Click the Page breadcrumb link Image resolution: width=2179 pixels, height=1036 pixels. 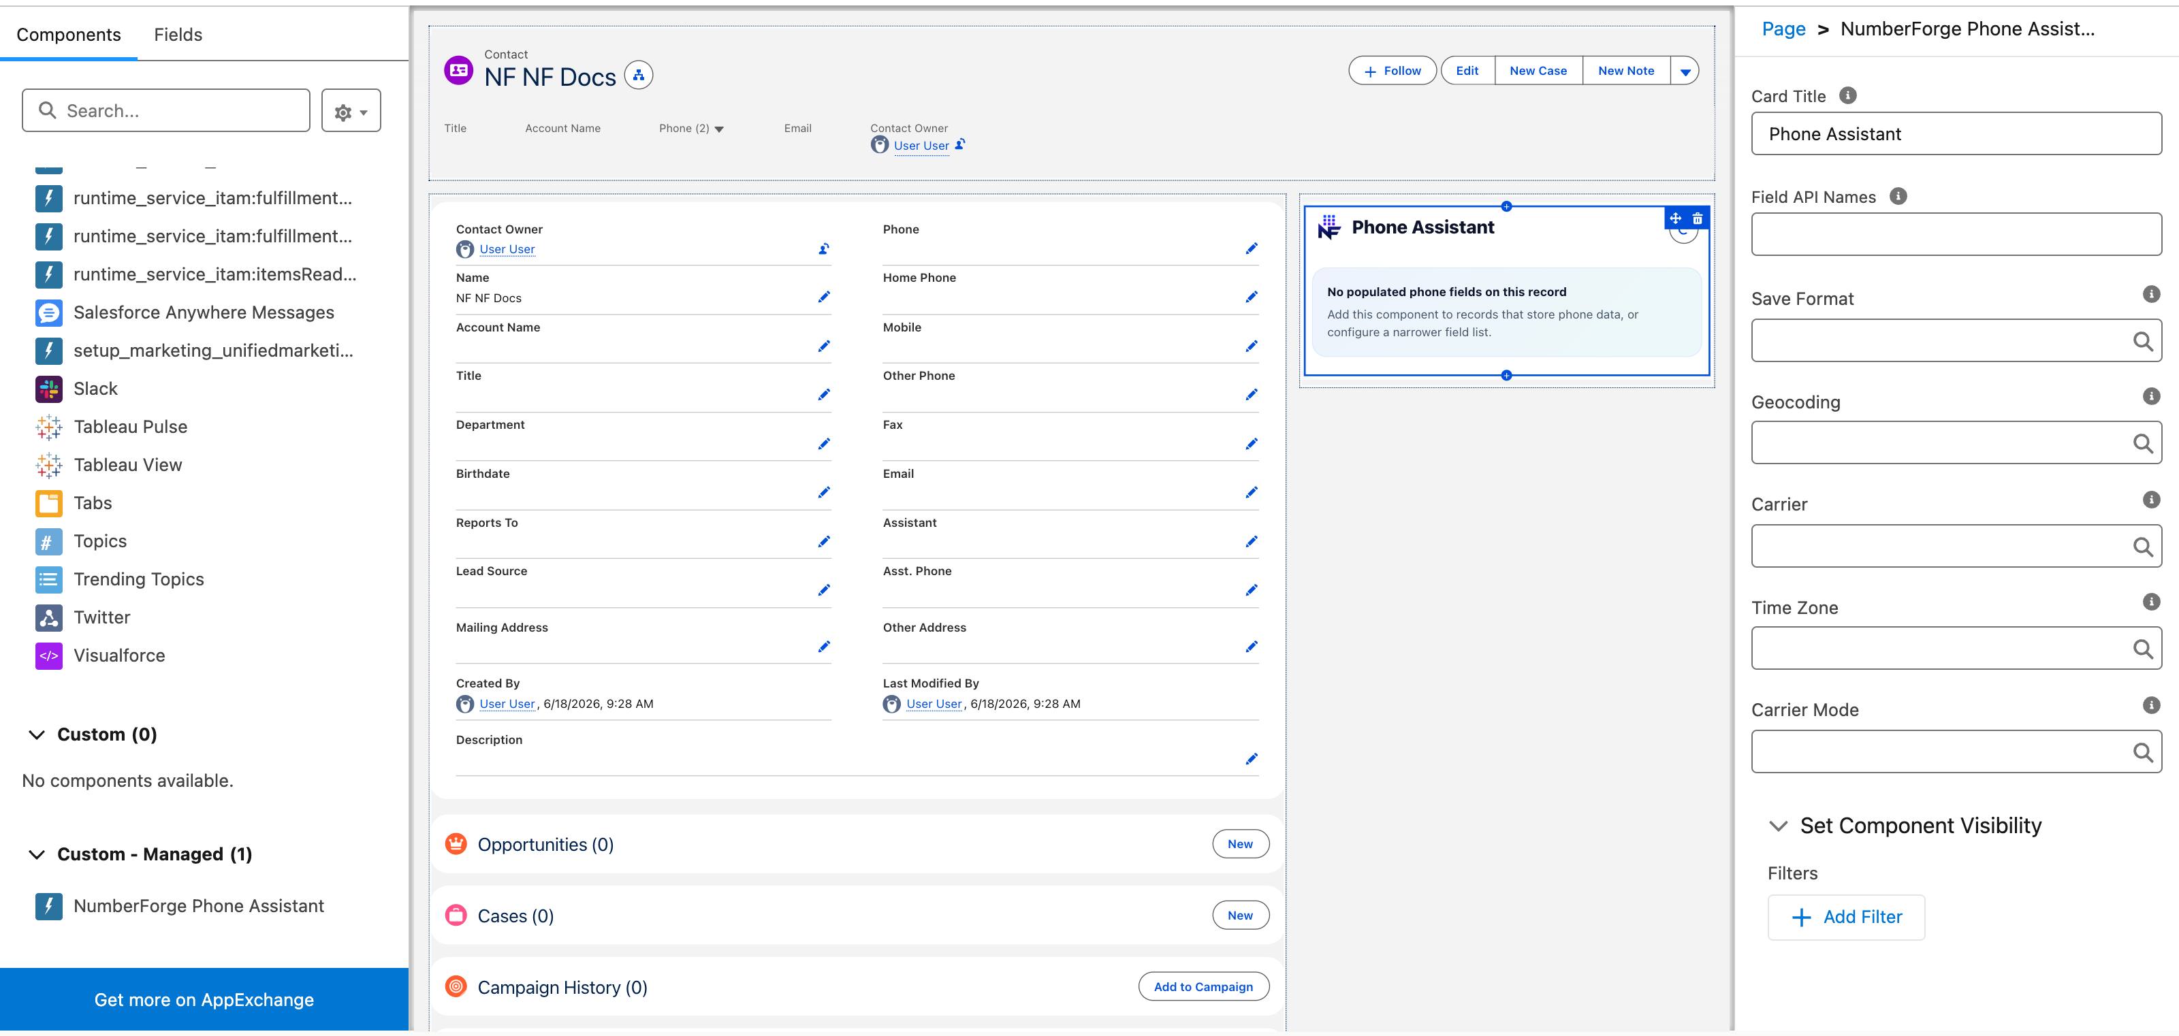click(1783, 29)
